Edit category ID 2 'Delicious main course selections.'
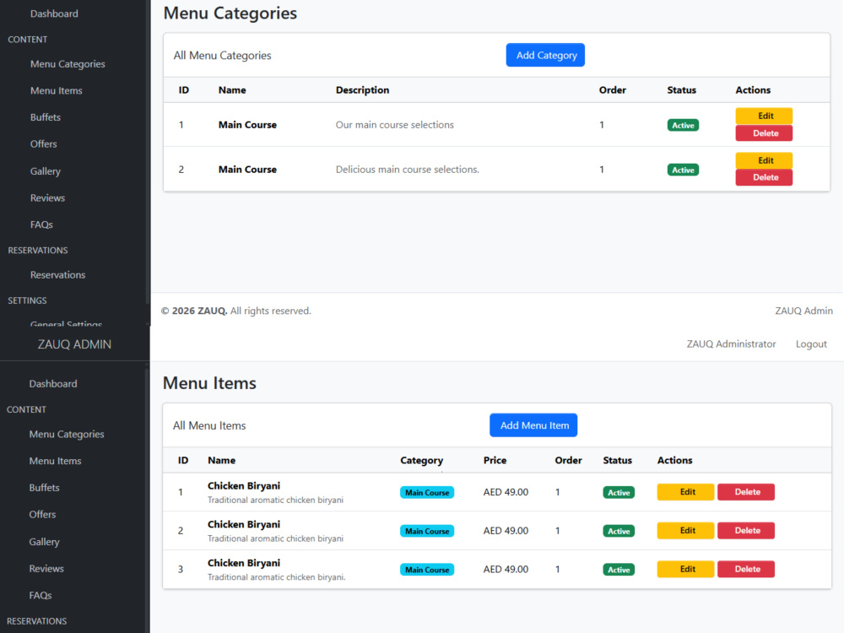 pos(764,160)
